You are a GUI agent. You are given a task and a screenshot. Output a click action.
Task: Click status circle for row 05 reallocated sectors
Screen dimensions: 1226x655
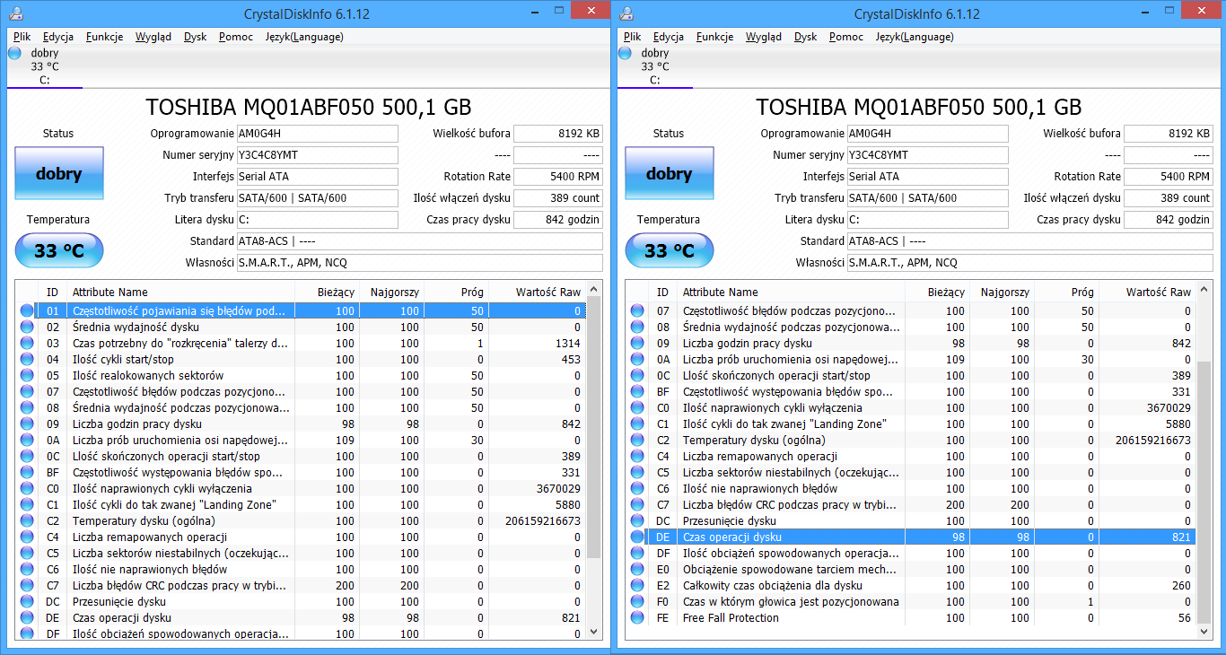(x=28, y=376)
